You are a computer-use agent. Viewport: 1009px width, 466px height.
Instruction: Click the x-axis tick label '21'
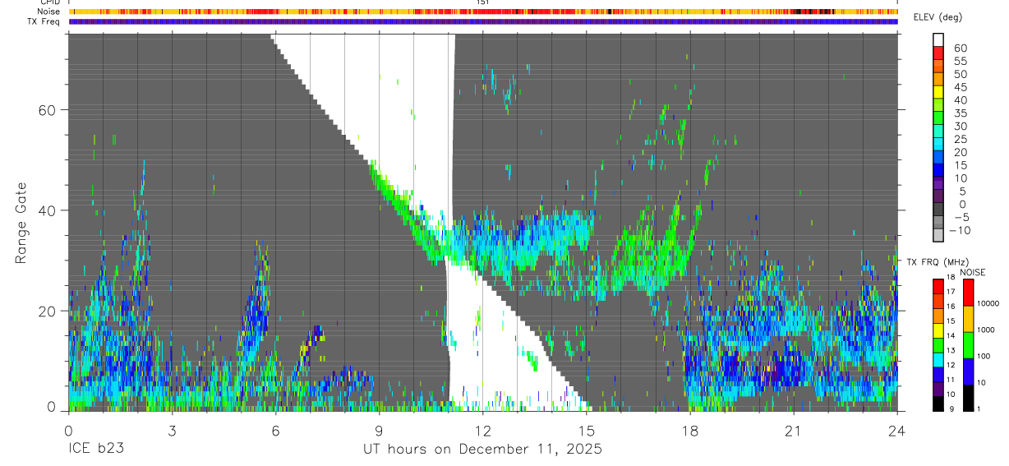point(793,430)
